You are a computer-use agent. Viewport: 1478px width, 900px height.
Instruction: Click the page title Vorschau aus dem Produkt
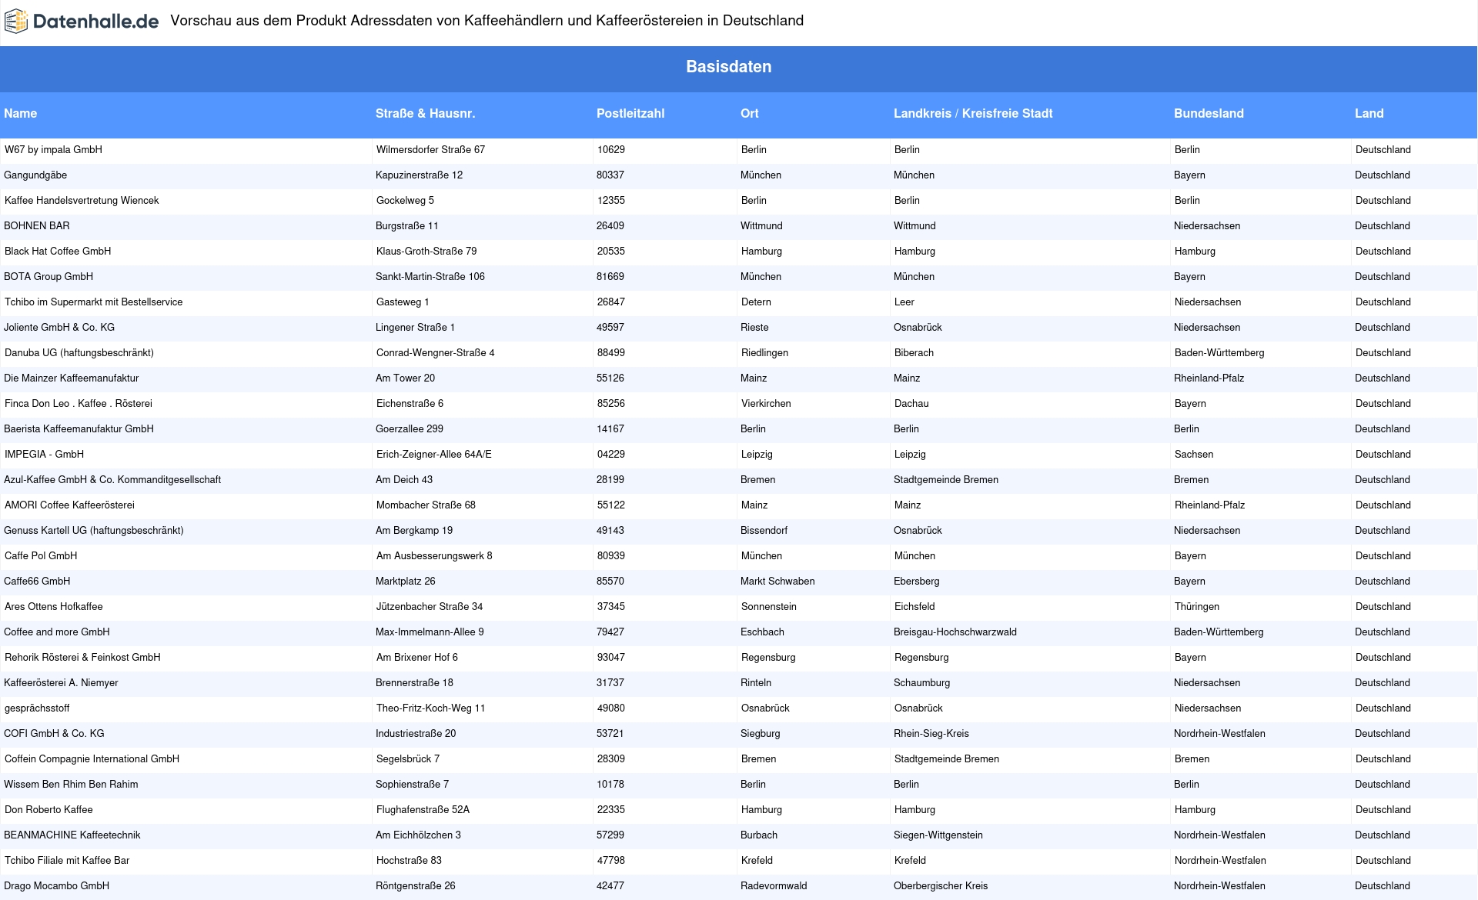[x=487, y=21]
